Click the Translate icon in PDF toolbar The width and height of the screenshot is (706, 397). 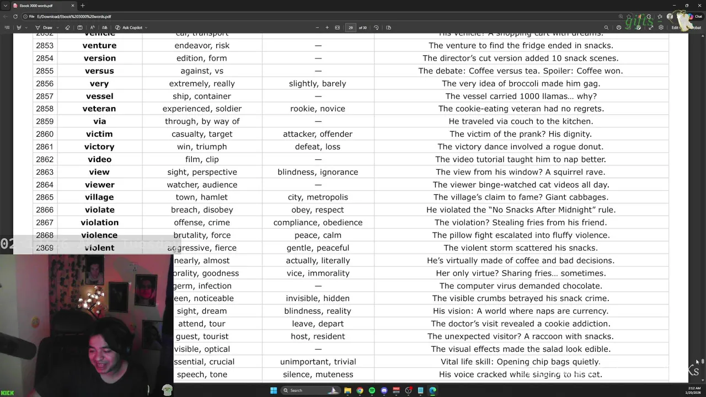tap(104, 28)
